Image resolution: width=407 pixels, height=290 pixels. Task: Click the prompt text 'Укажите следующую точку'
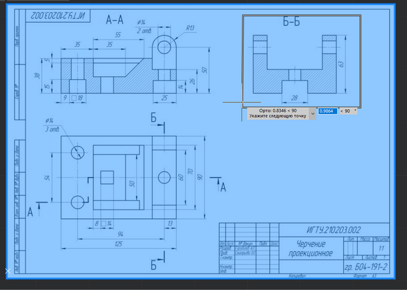tap(278, 116)
